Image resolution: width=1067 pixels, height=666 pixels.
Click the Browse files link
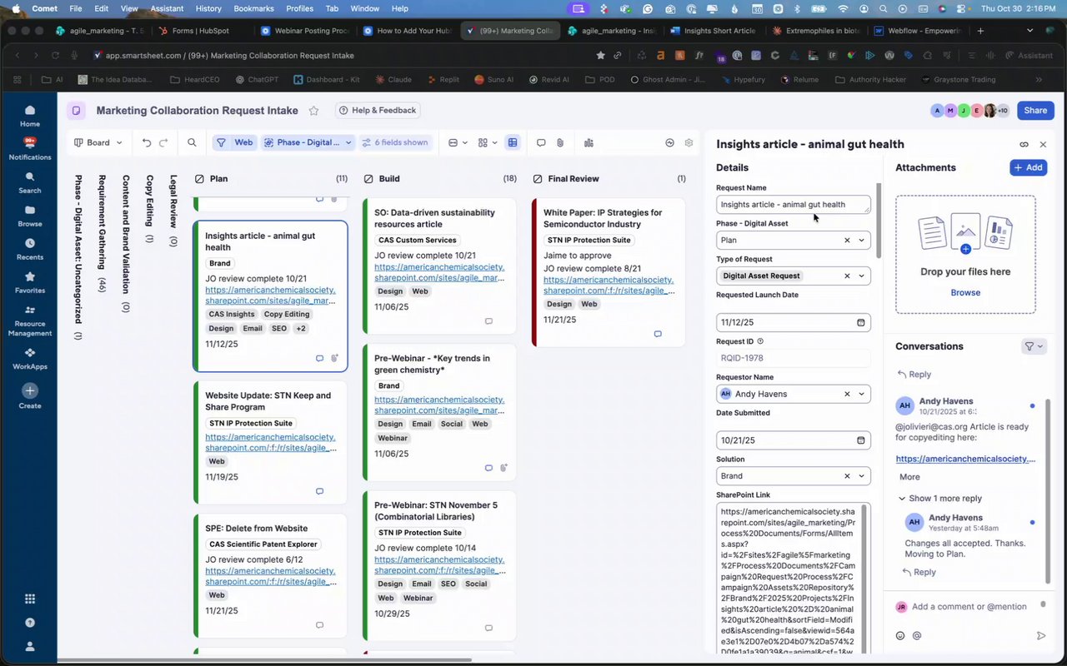coord(965,293)
